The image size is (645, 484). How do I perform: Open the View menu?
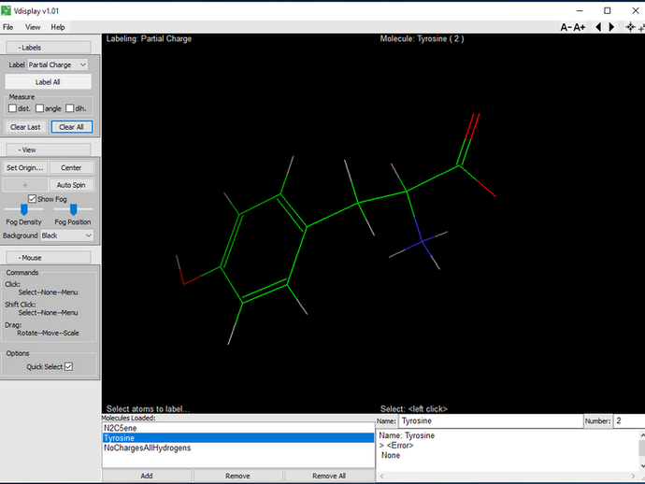click(x=33, y=27)
